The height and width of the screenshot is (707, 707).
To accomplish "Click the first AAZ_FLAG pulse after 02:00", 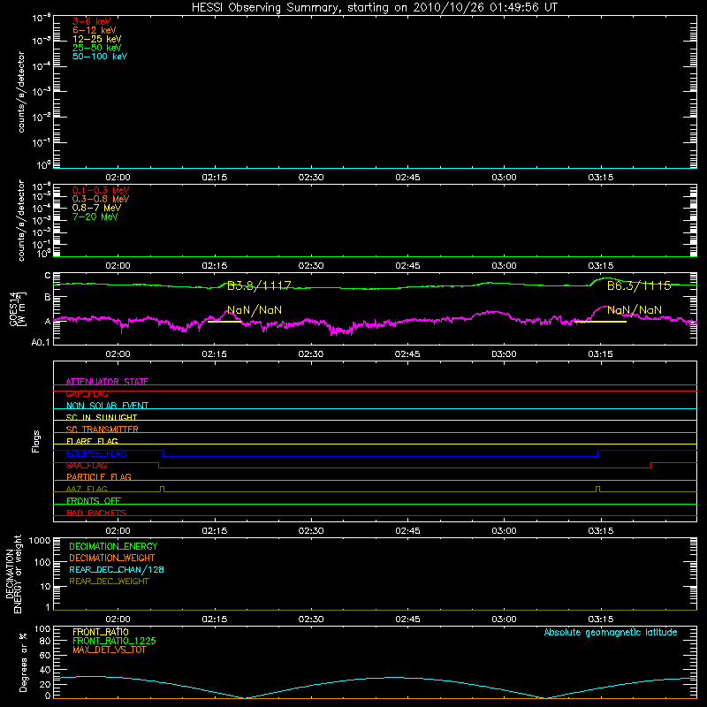I will (163, 489).
